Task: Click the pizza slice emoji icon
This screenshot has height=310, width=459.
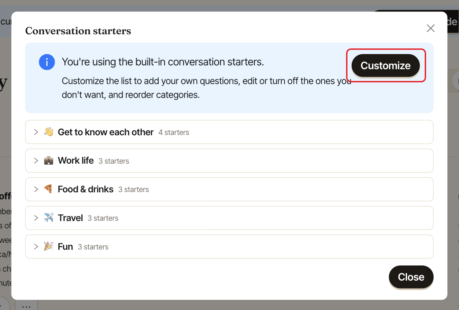Action: pos(48,189)
